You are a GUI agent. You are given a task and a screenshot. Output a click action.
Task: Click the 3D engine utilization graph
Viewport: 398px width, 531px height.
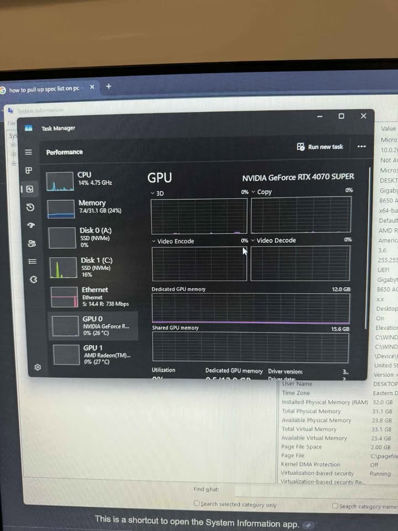click(x=199, y=216)
